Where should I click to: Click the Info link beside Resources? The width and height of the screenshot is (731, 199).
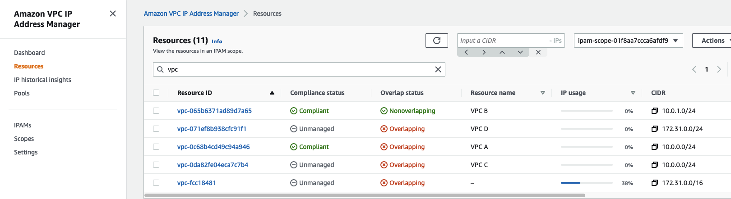click(x=217, y=41)
